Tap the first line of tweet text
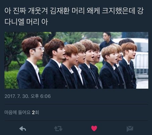152x135 pixels. tap(74, 11)
